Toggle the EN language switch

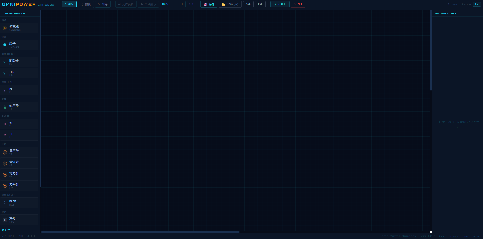(477, 4)
